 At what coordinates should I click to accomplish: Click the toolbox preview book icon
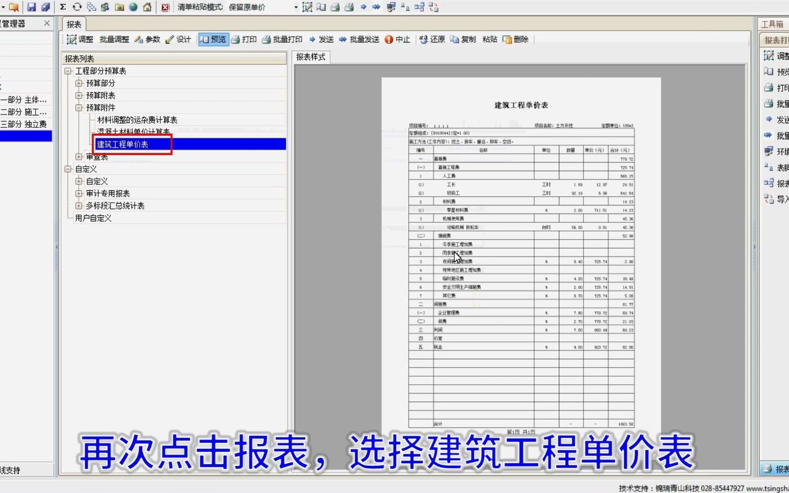click(769, 72)
